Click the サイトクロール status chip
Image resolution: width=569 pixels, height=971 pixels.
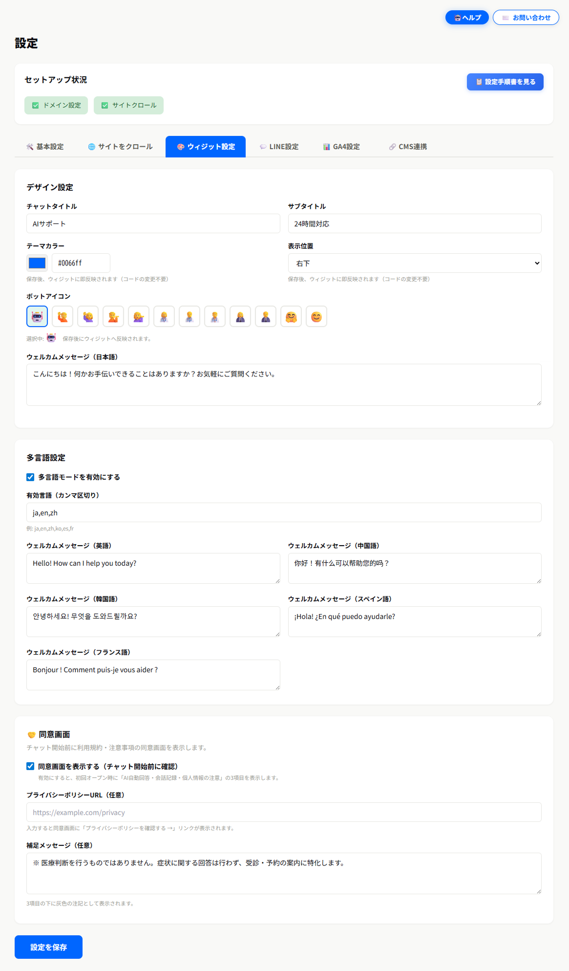tap(128, 105)
